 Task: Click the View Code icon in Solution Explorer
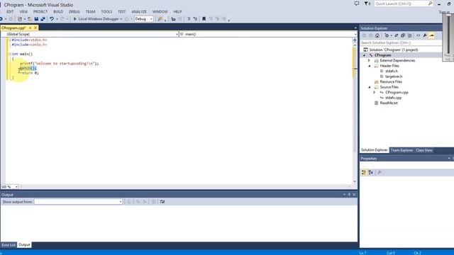click(x=418, y=35)
